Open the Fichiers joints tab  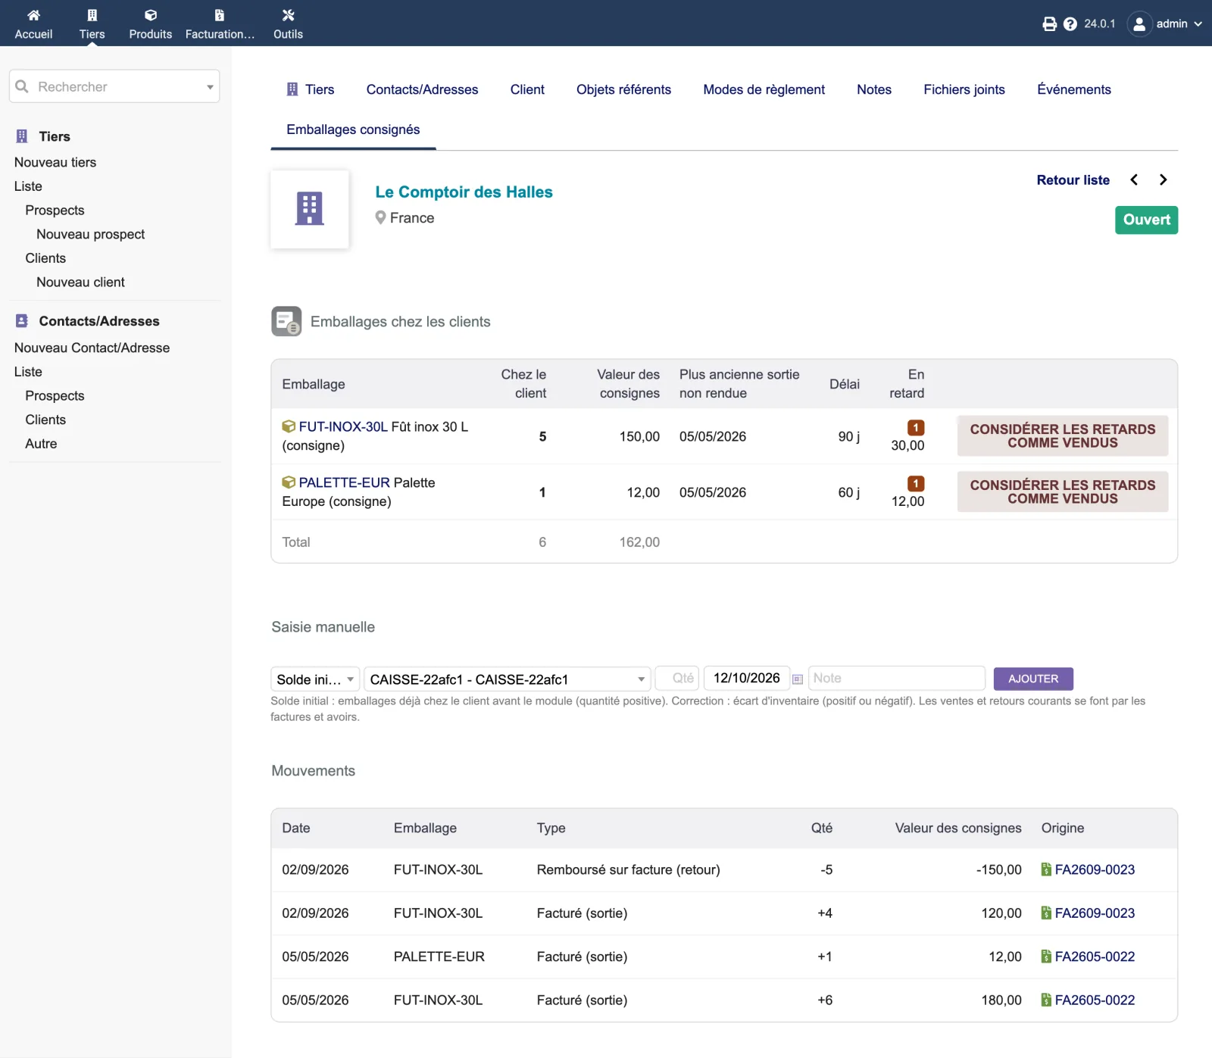964,89
